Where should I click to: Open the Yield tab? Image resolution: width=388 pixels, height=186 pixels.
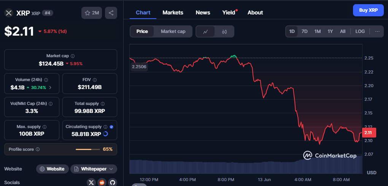229,13
